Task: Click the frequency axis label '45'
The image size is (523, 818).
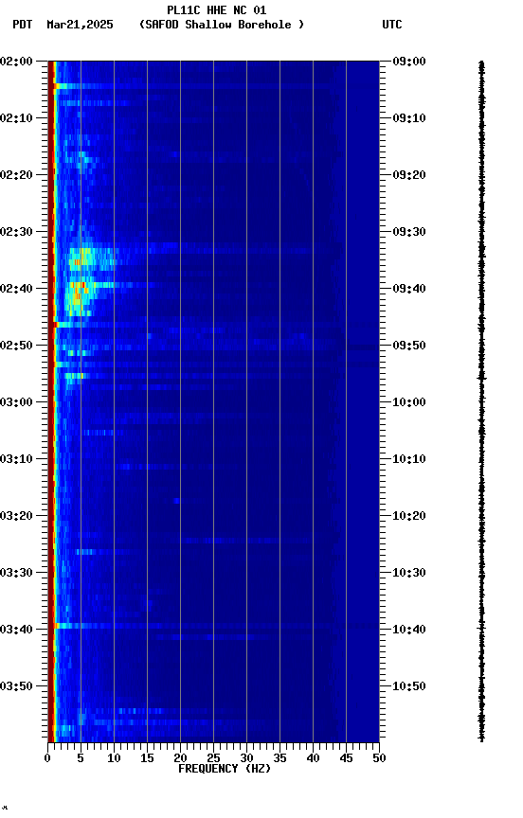Action: [346, 759]
